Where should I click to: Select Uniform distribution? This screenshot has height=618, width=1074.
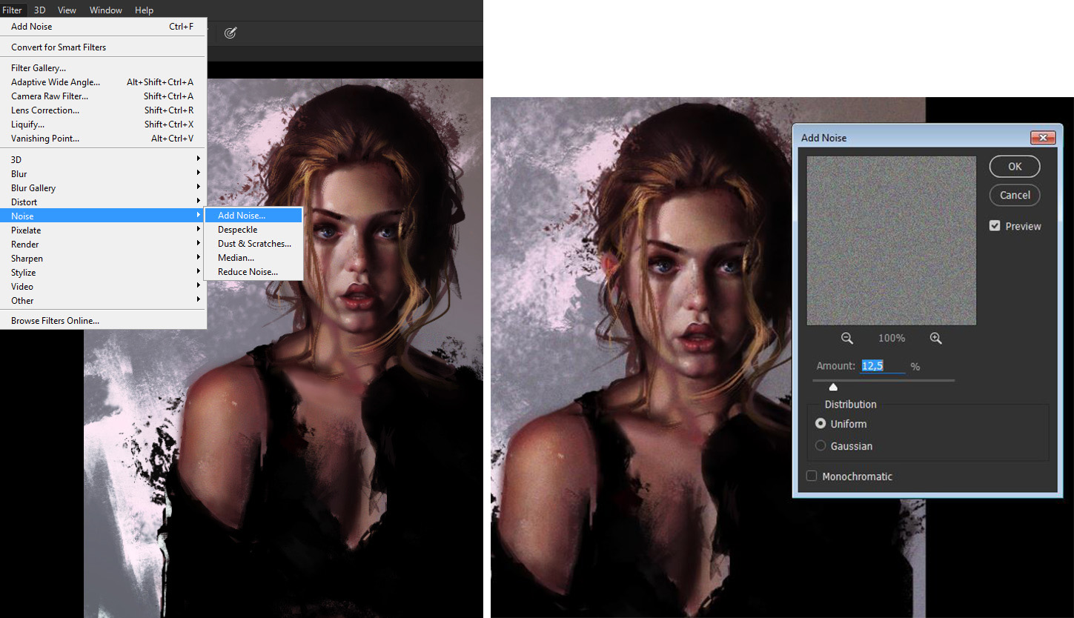tap(821, 424)
